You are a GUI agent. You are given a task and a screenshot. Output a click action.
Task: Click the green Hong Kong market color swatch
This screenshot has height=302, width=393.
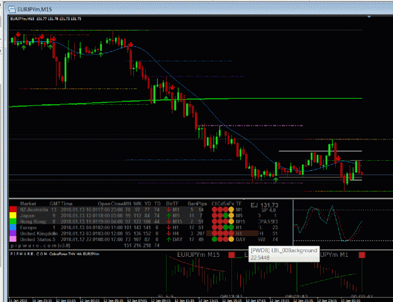click(x=13, y=222)
